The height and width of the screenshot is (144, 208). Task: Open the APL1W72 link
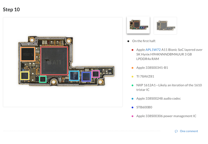(153, 50)
